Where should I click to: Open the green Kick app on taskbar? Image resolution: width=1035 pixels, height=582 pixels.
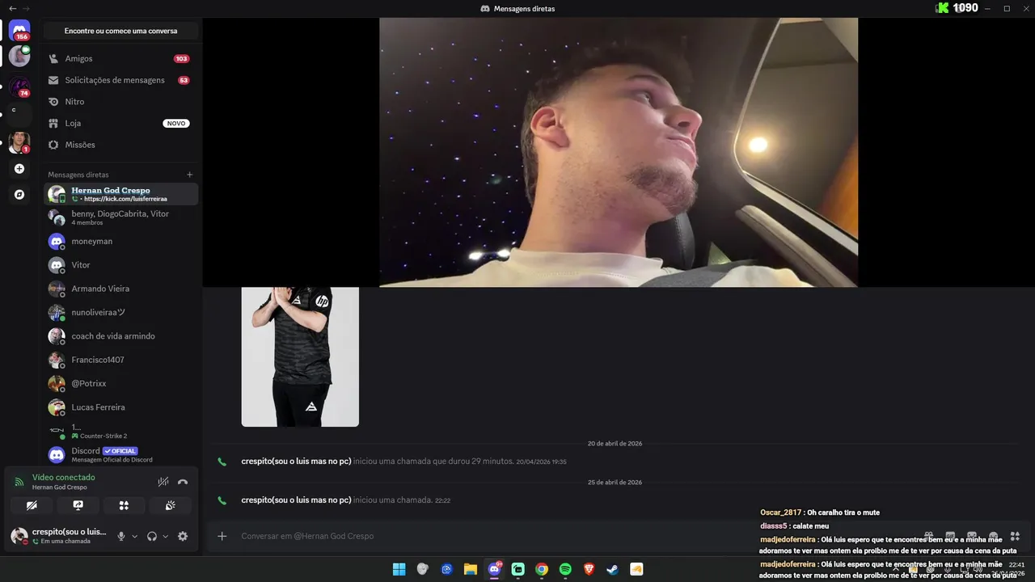click(517, 569)
